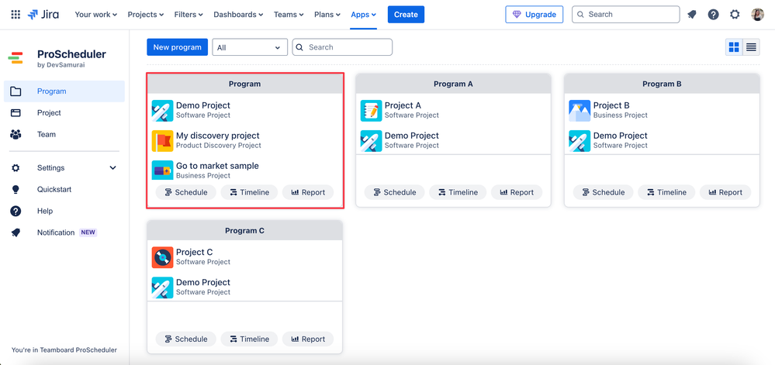Open the Project sidebar item
The height and width of the screenshot is (365, 775).
[x=64, y=112]
